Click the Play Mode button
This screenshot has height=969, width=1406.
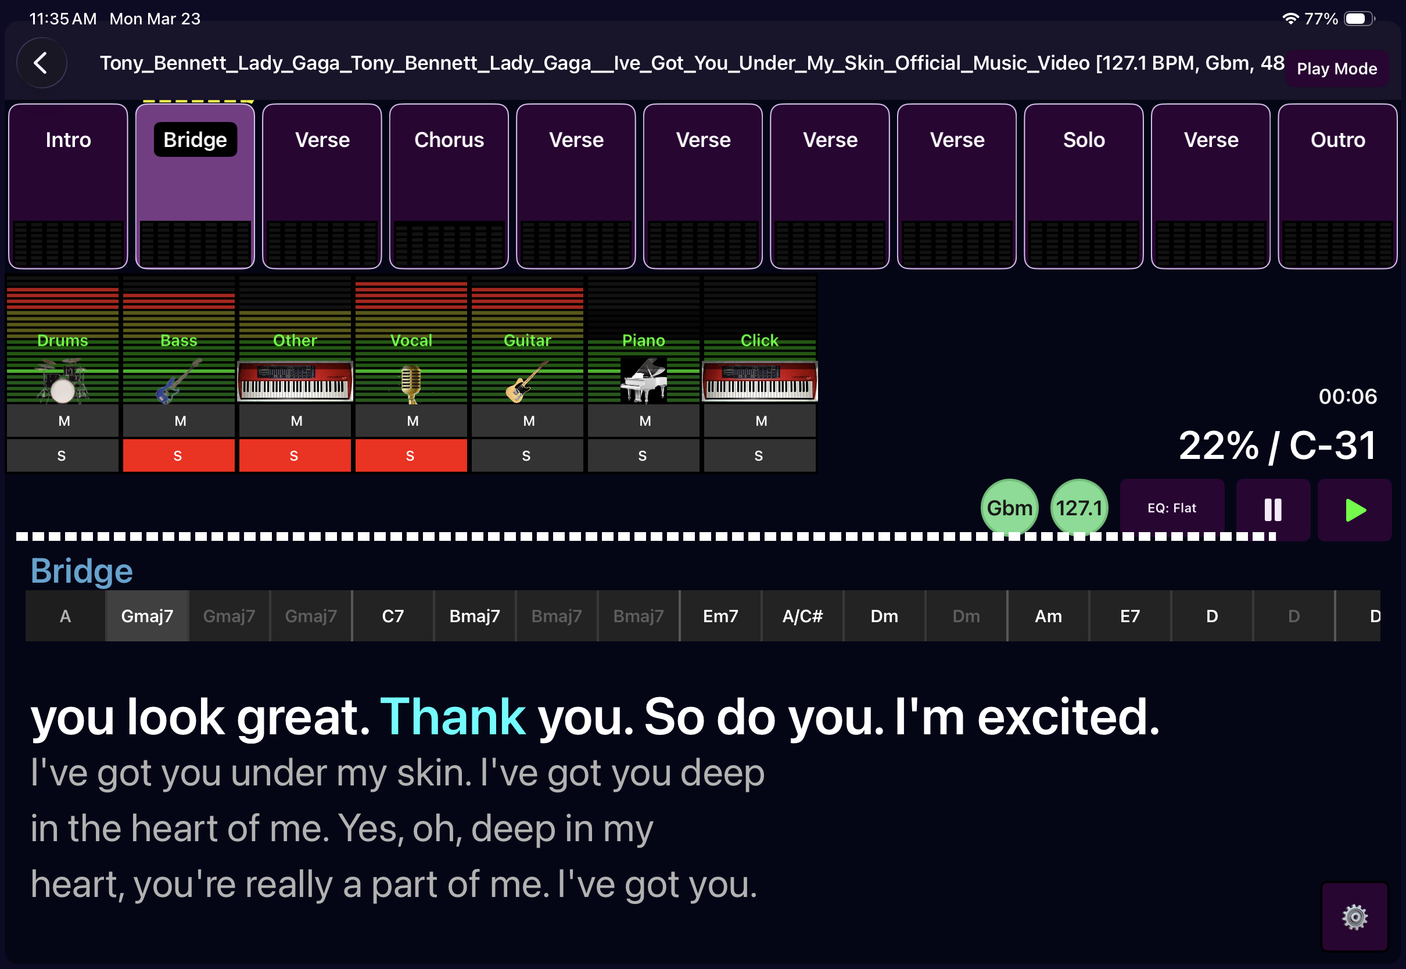1336,69
